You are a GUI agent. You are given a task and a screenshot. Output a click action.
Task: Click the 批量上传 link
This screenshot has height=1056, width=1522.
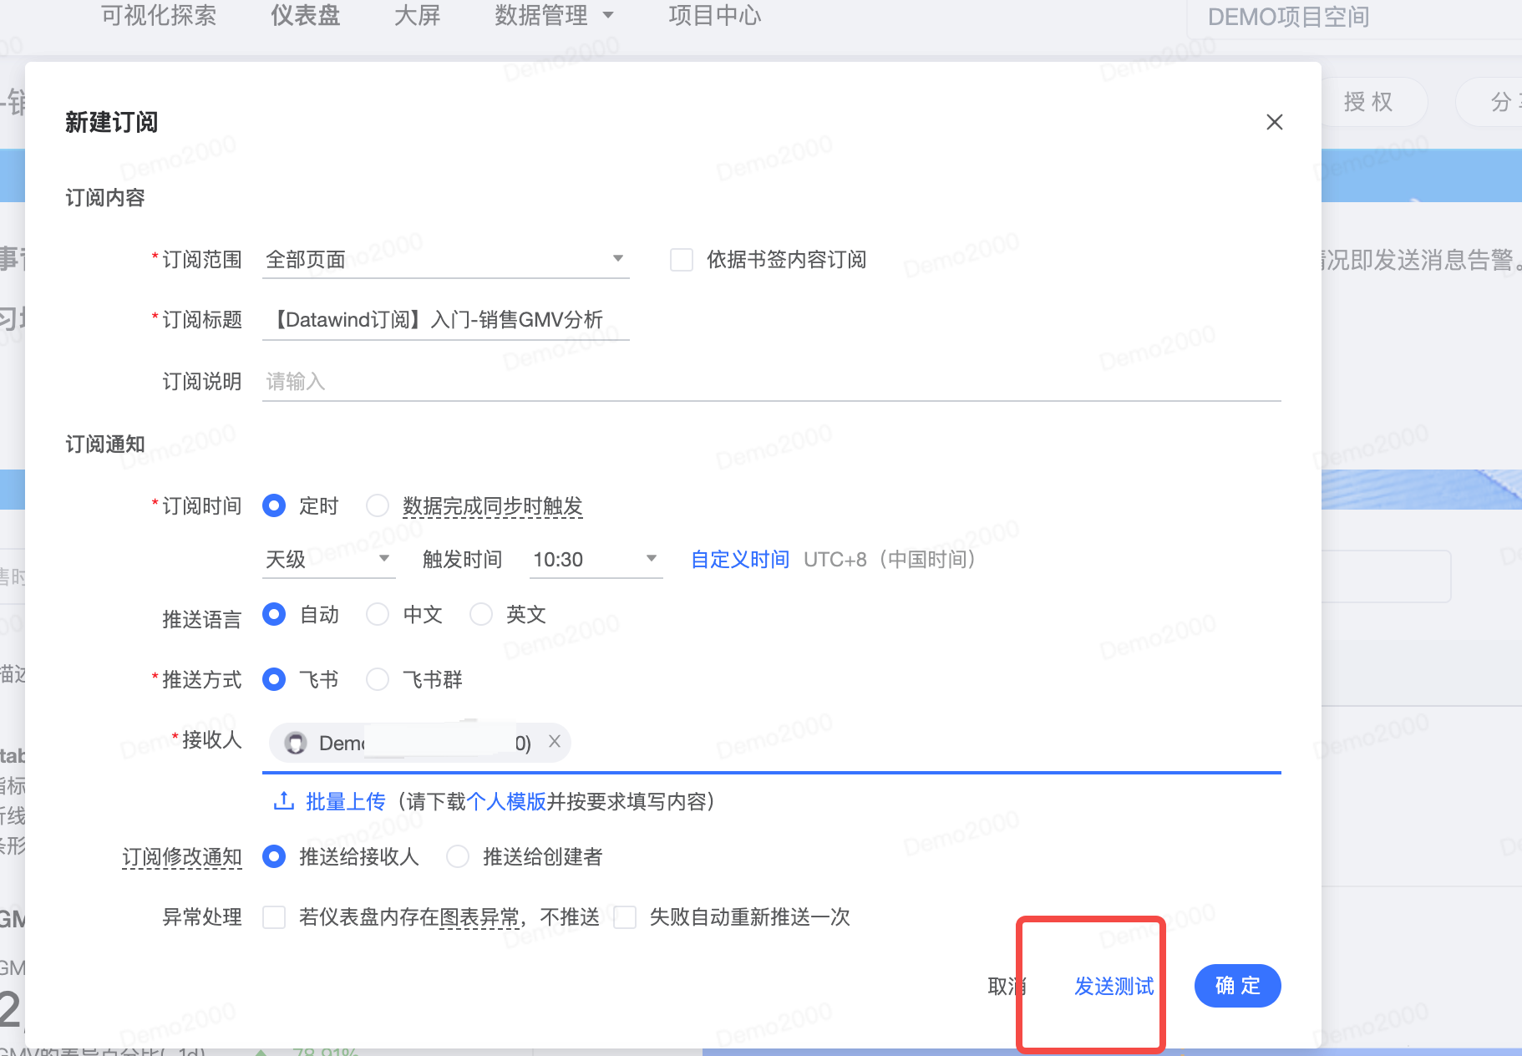click(346, 801)
